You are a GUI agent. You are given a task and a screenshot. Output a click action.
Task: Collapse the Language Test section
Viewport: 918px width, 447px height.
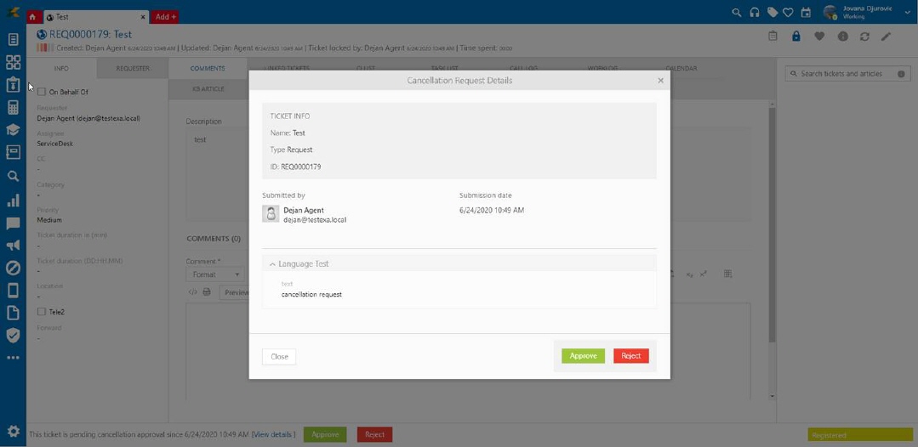[272, 264]
